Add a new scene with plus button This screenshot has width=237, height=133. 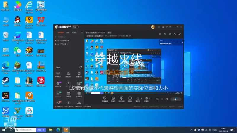[x=82, y=33]
